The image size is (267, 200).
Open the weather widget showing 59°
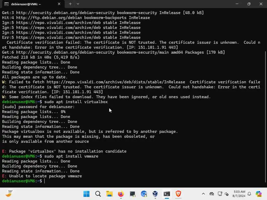[x=9, y=193]
